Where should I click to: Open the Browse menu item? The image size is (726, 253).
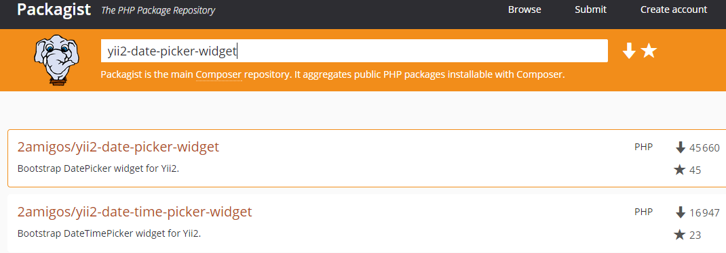coord(524,9)
